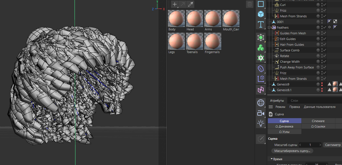Open the Subdivision Surface generator tool
Image resolution: width=342 pixels, height=165 pixels.
260,37
